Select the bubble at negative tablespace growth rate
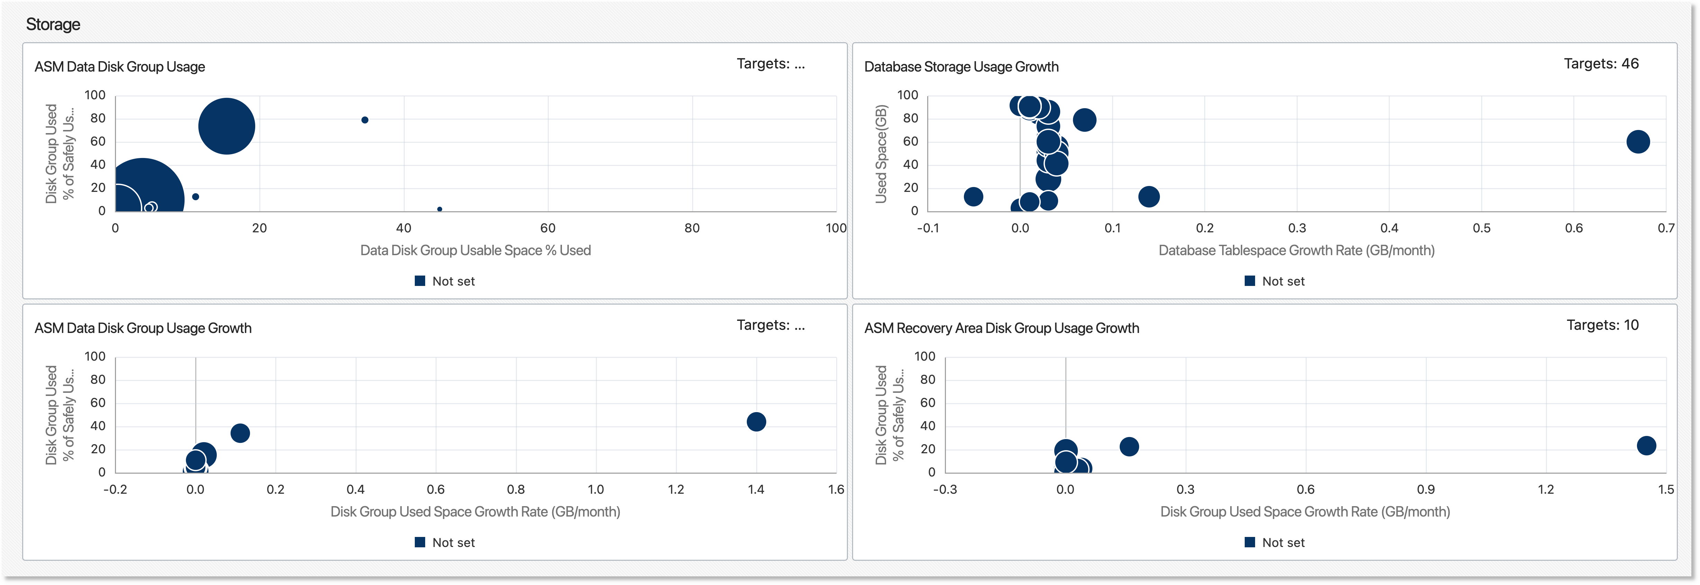Screen dimensions: 1700x585 pyautogui.click(x=973, y=196)
